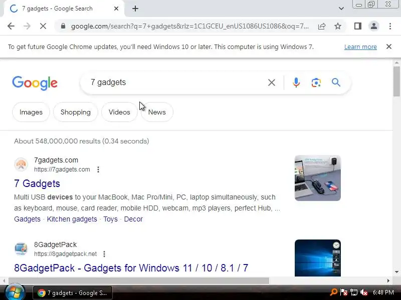
Task: Open Google Lens image search icon
Action: 316,82
